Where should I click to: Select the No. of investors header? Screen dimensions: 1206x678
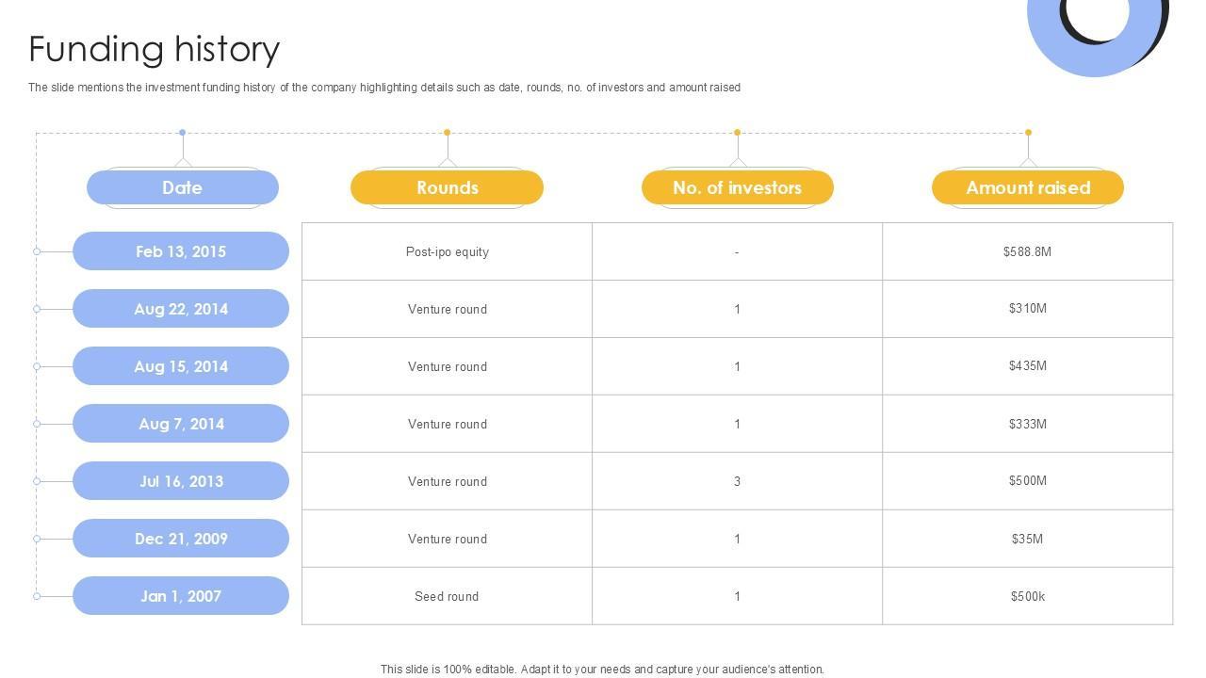pos(737,187)
